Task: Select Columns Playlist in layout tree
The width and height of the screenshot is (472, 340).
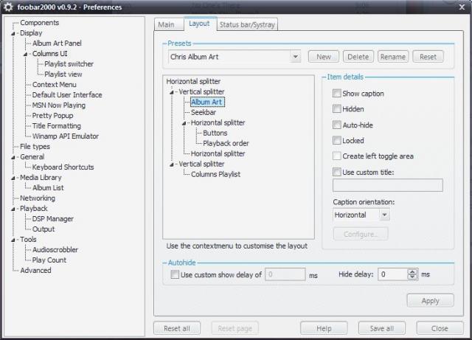Action: (215, 174)
